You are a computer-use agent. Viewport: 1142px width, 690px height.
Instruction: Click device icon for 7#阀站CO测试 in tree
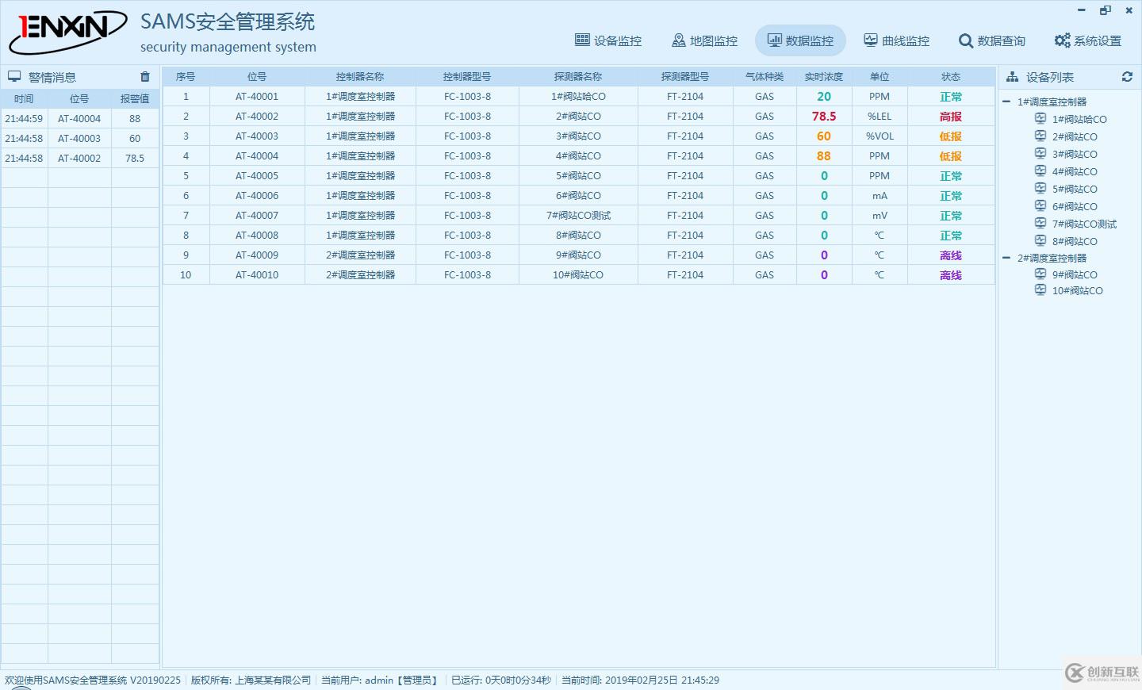pos(1040,224)
